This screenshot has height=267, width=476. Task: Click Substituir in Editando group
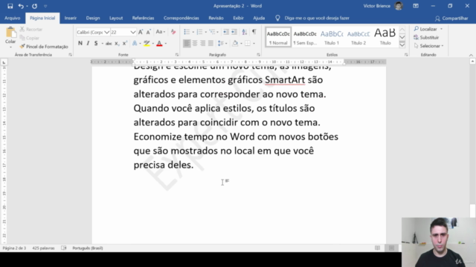(x=426, y=38)
